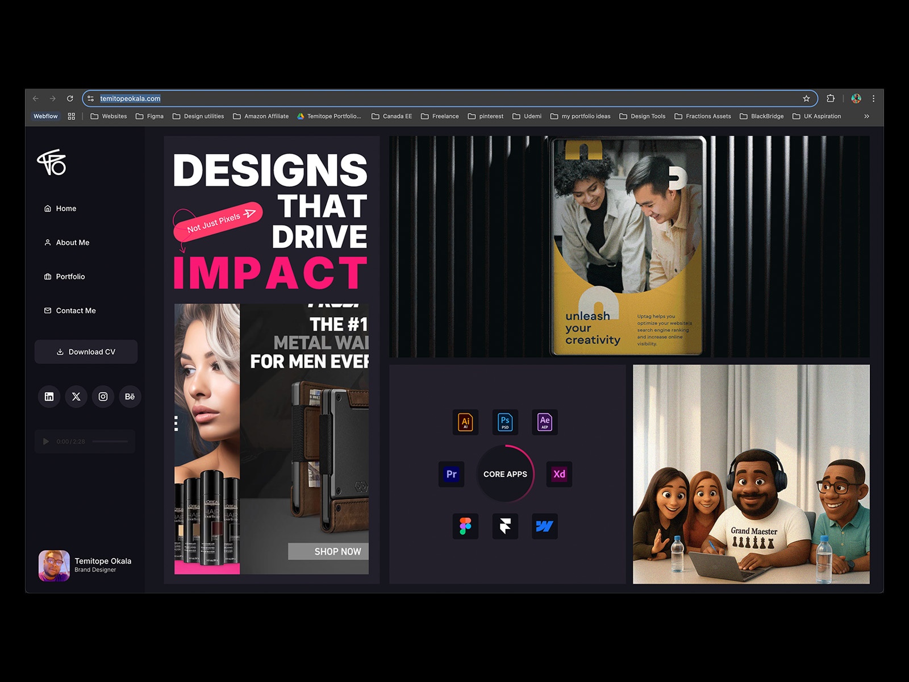The height and width of the screenshot is (682, 909).
Task: Go to Home in the sidebar
Action: 60,209
